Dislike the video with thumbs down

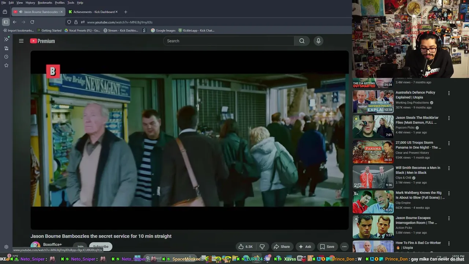pos(262,247)
